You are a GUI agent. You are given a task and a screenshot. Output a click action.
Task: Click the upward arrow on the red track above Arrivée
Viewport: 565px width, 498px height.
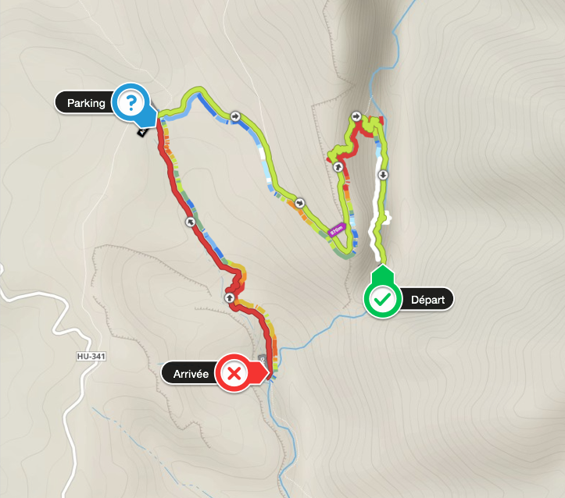pos(229,298)
